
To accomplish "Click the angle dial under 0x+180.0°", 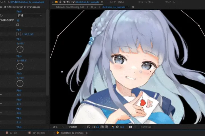I will coord(20,66).
